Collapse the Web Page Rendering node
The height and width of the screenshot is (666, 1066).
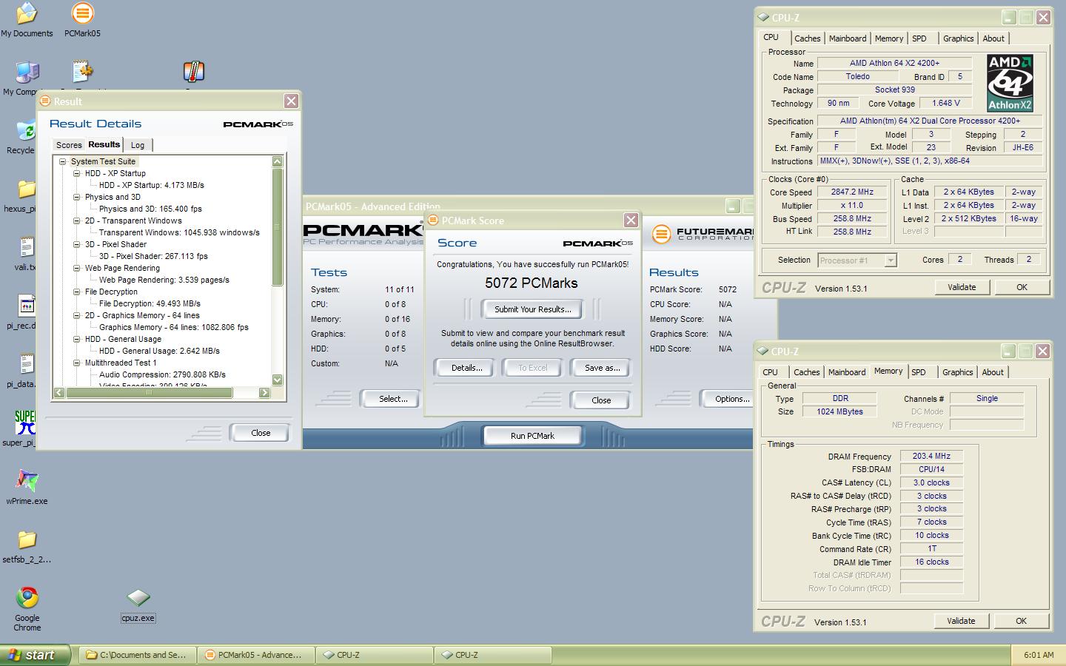[x=77, y=268]
